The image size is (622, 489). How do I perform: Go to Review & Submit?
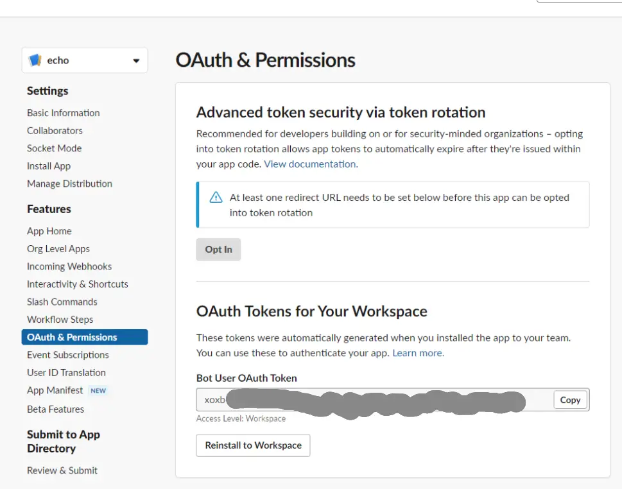point(62,471)
